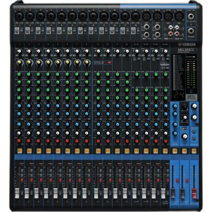Select the channel 12 red PAN knob
212x212 pixels.
[x=127, y=141]
